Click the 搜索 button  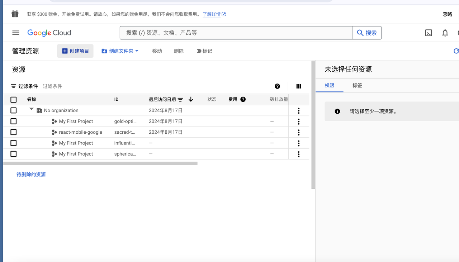point(367,33)
